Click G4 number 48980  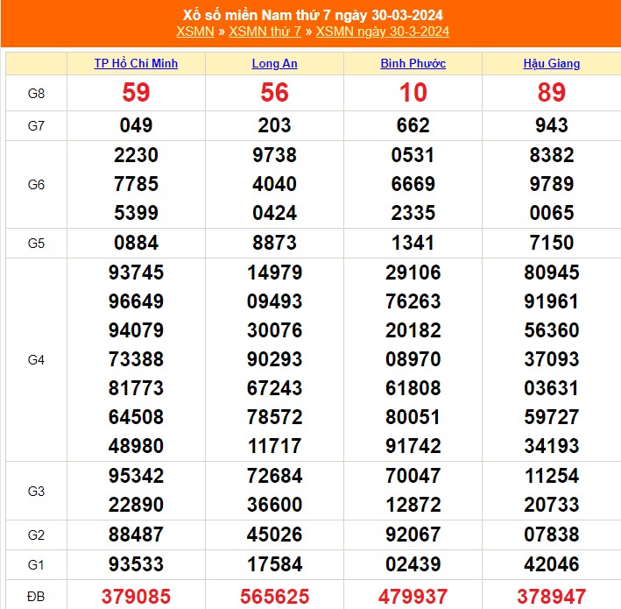click(136, 446)
